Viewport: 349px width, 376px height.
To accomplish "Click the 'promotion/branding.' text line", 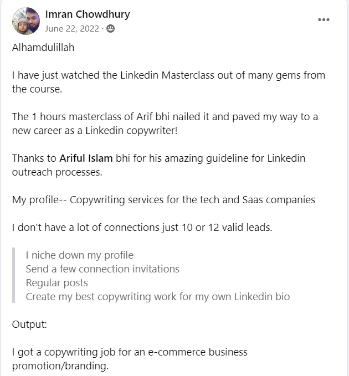I will (x=60, y=366).
